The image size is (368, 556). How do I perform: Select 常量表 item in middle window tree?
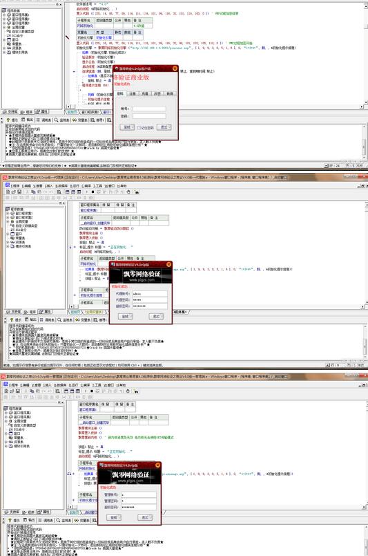(x=20, y=238)
